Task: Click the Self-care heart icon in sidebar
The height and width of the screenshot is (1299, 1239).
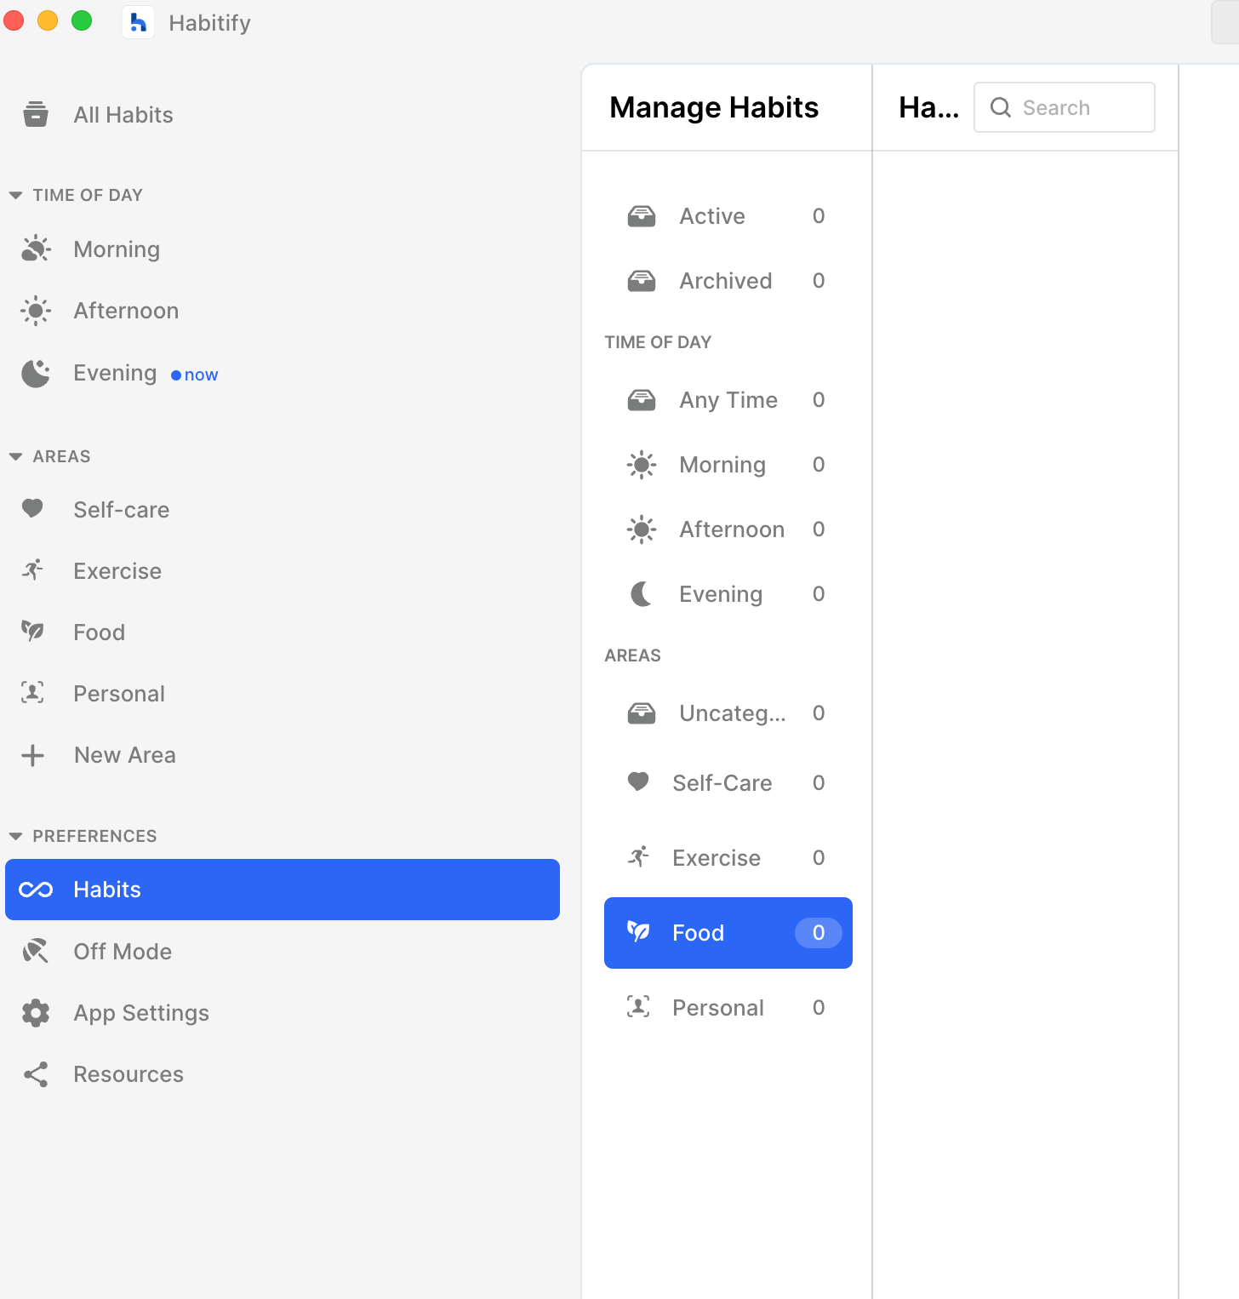Action: (x=33, y=509)
